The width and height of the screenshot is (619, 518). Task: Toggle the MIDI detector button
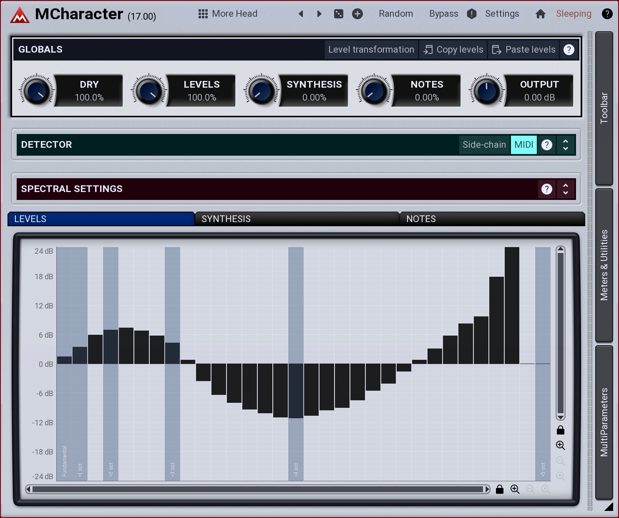tap(523, 145)
